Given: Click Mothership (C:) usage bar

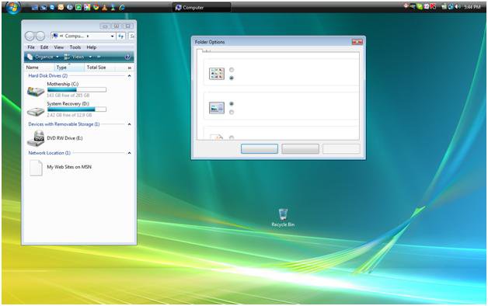Looking at the screenshot, I should coord(77,89).
